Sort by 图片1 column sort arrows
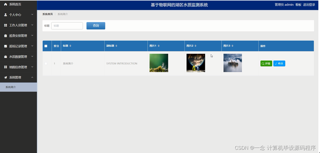This screenshot has width=320, height=153. click(159, 46)
